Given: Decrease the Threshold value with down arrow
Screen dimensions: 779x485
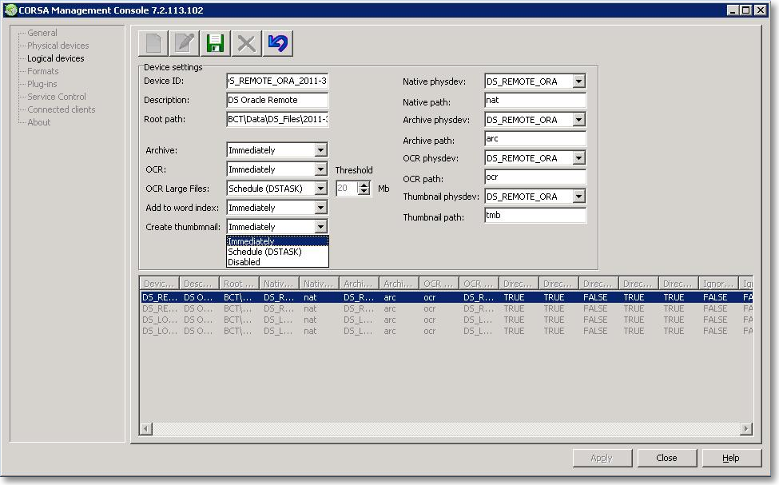Looking at the screenshot, I should (x=364, y=191).
